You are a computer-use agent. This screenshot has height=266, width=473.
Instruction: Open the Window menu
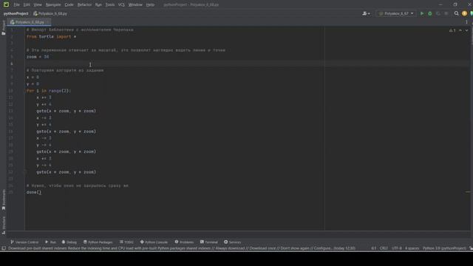pos(135,4)
